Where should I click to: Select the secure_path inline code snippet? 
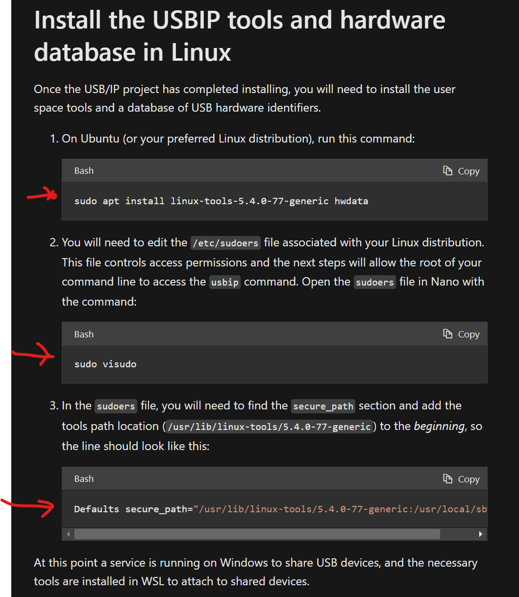point(322,406)
